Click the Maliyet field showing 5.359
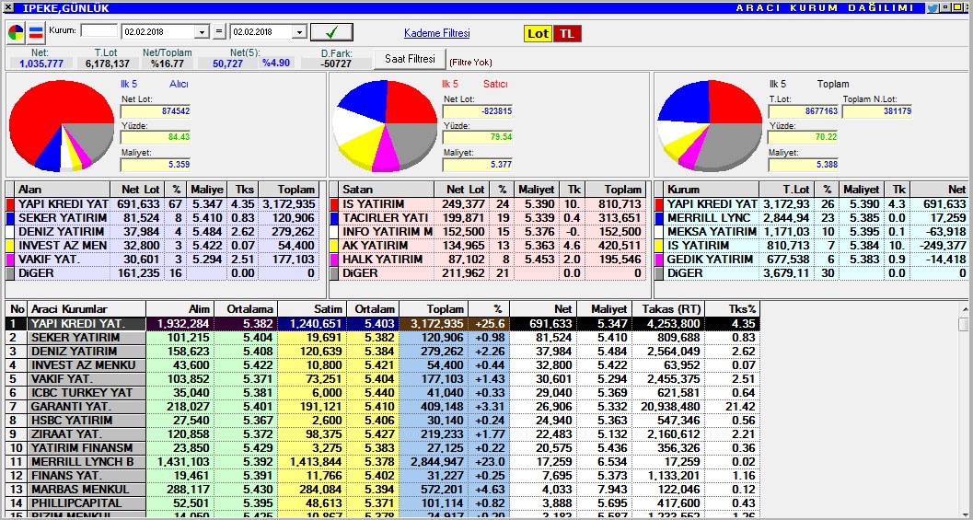Image resolution: width=973 pixels, height=520 pixels. 156,165
